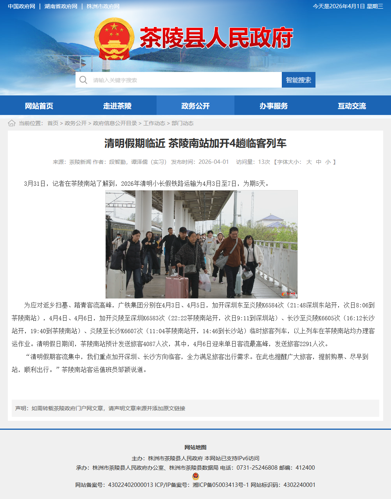The height and width of the screenshot is (499, 391).
Task: Go to the 办事服务 menu
Action: coord(274,106)
